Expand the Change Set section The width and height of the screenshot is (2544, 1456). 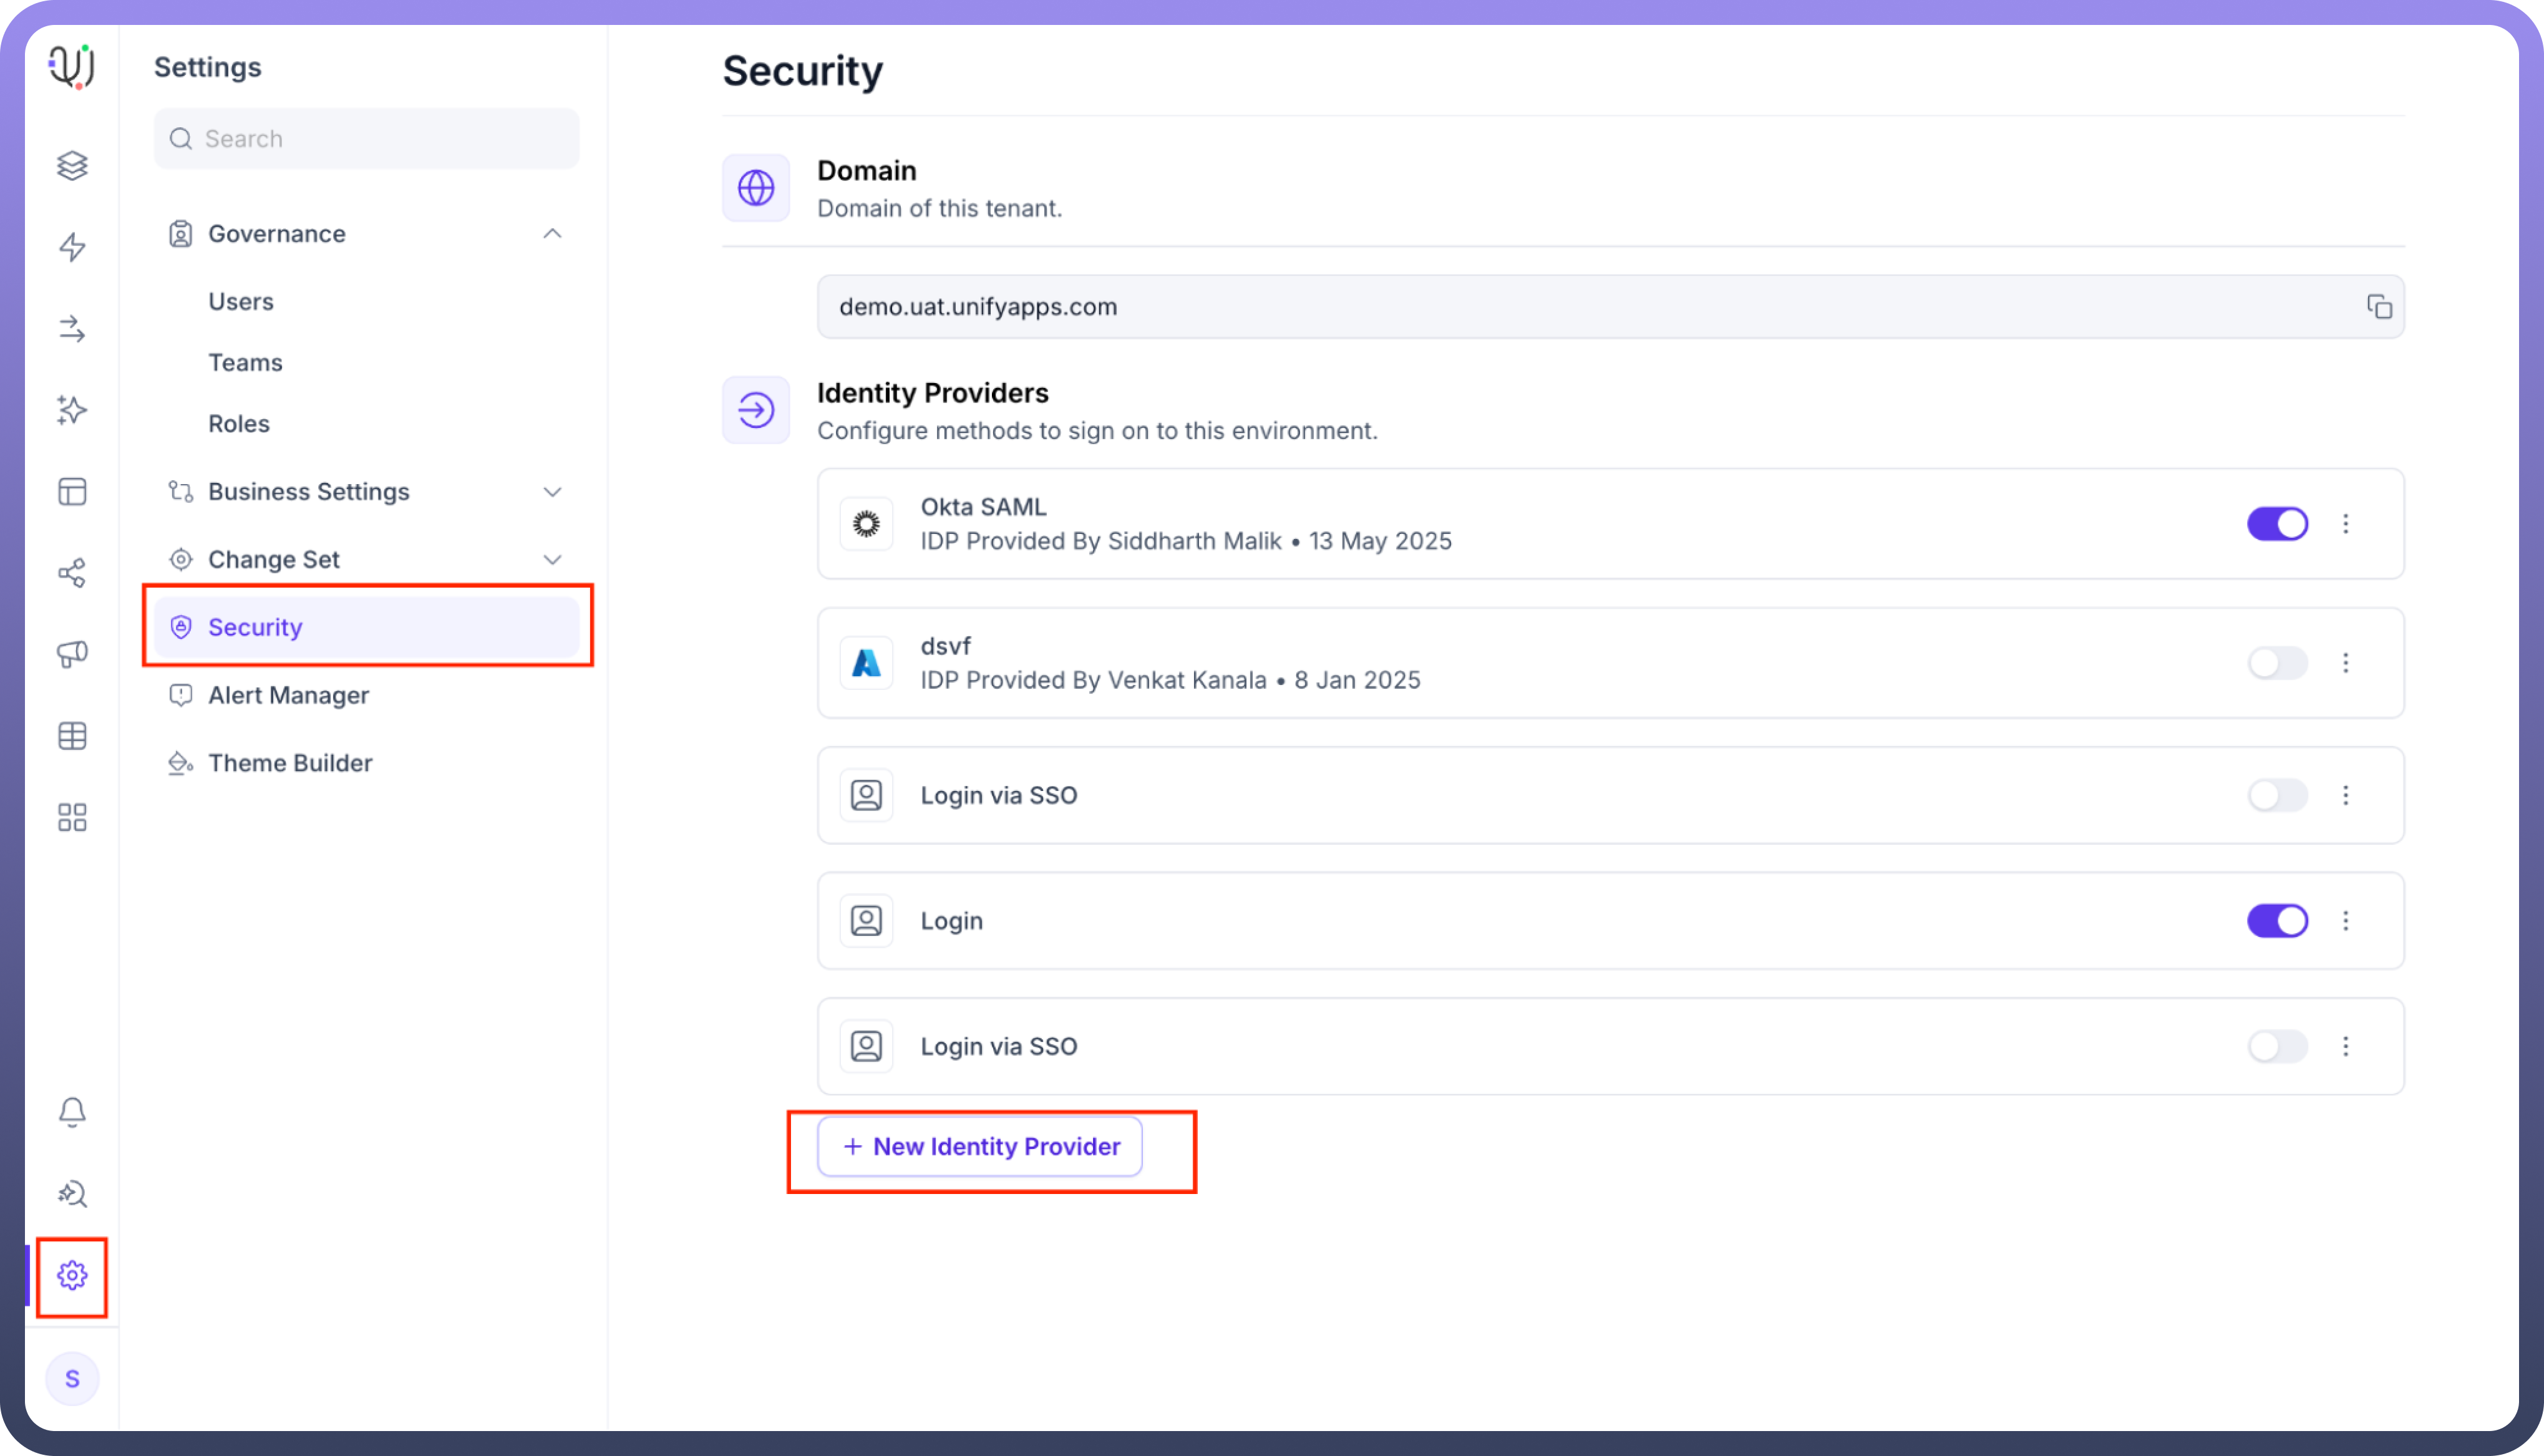point(552,560)
